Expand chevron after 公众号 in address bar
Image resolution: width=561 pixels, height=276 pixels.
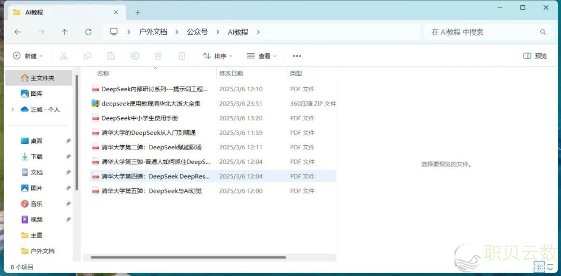[x=218, y=32]
